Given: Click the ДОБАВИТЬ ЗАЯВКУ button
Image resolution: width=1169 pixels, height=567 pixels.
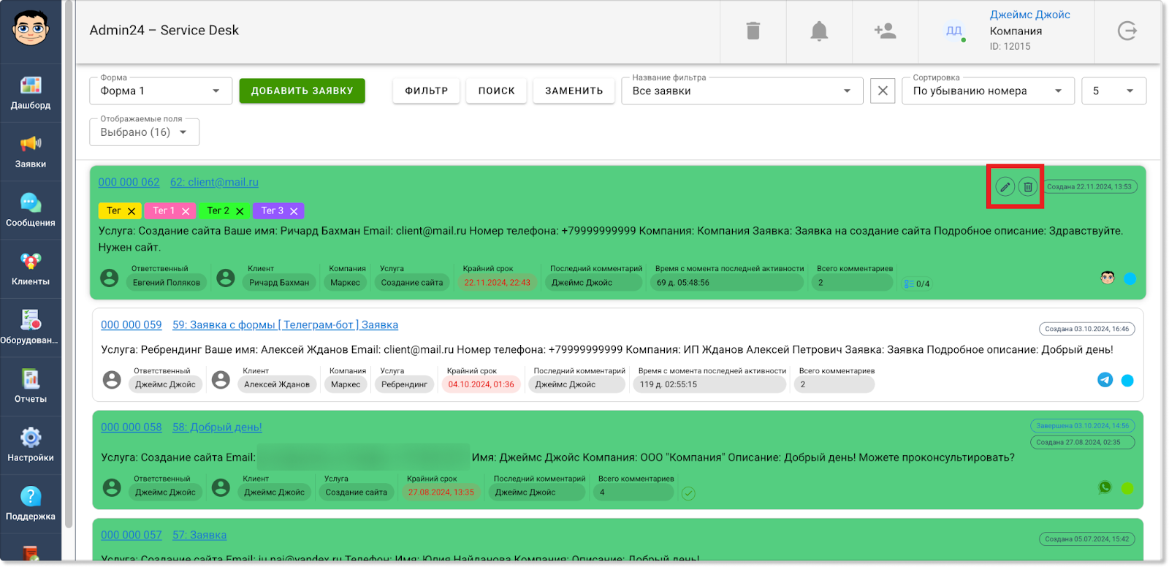Looking at the screenshot, I should click(x=302, y=91).
